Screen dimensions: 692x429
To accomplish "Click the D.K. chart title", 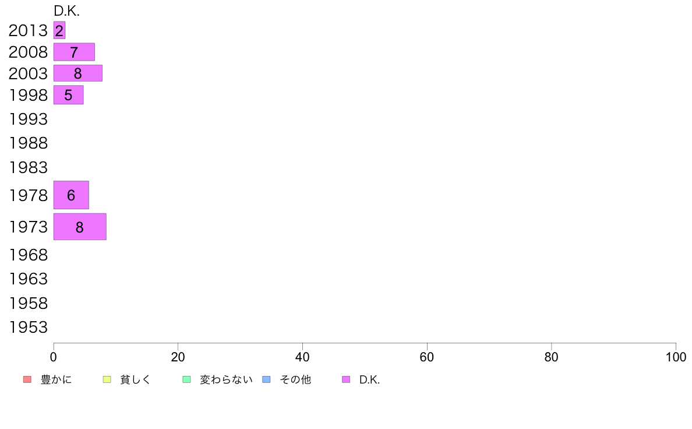I will click(x=66, y=11).
